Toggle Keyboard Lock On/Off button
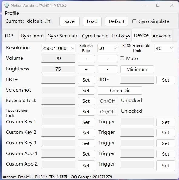The height and width of the screenshot is (180, 179). tap(108, 101)
